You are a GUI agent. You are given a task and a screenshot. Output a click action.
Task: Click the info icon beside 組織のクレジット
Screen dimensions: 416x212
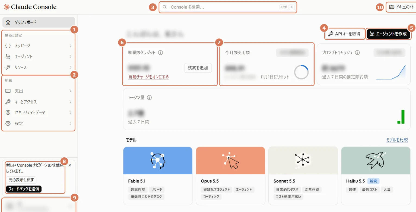coord(160,52)
